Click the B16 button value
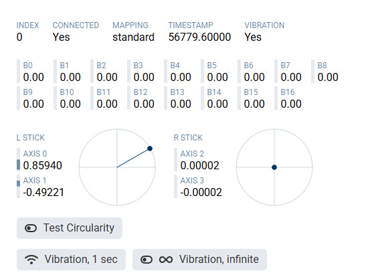The image size is (370, 277). (291, 104)
